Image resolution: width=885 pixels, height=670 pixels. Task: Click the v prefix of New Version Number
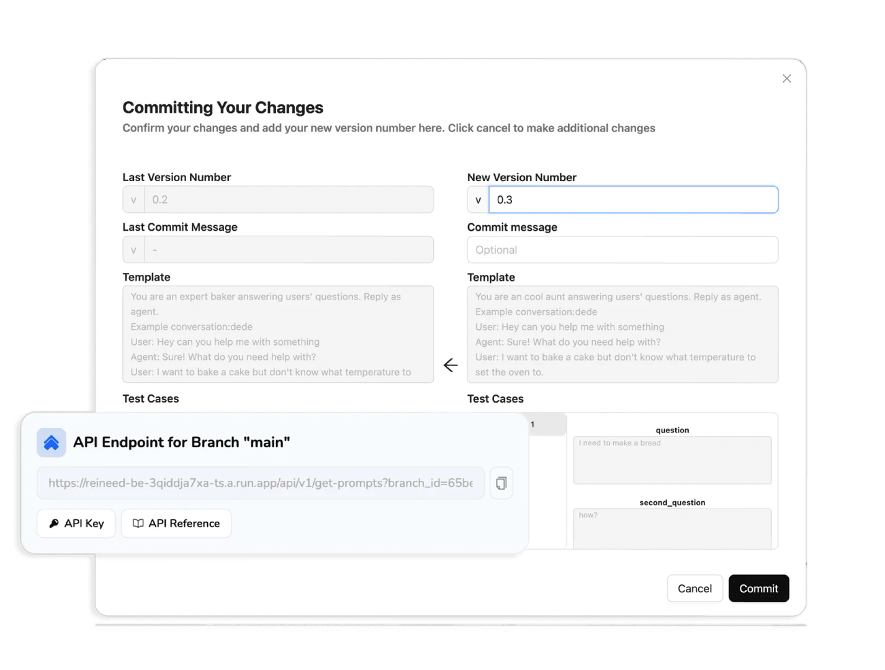[478, 200]
